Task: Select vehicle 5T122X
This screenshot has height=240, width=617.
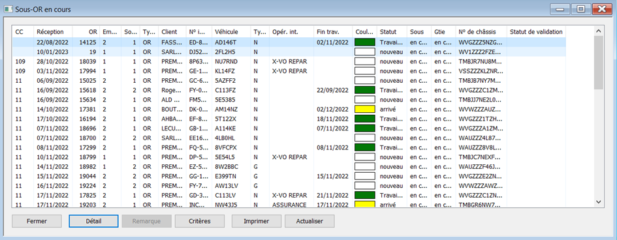Action: coord(225,119)
